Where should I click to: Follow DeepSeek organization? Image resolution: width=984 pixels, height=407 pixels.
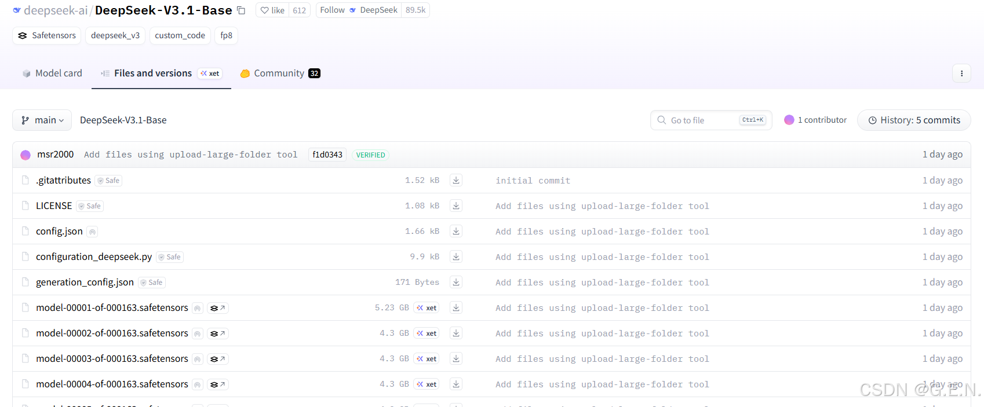pyautogui.click(x=359, y=10)
